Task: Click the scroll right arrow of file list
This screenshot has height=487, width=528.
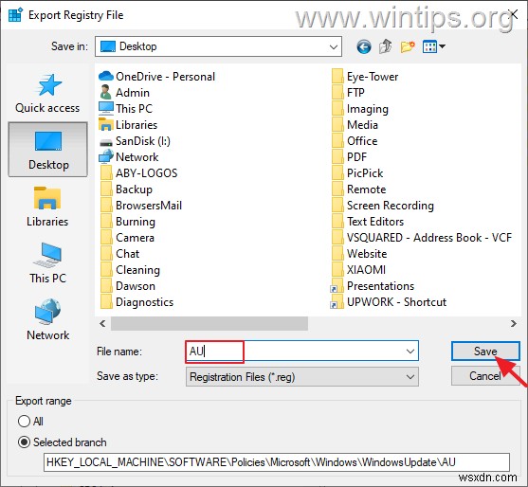Action: [x=513, y=324]
